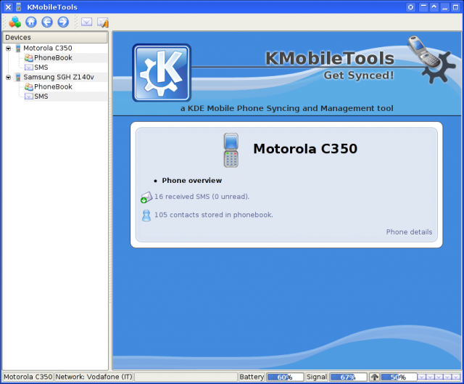Image resolution: width=464 pixels, height=384 pixels.
Task: Click the Devices column header
Action: (x=55, y=37)
